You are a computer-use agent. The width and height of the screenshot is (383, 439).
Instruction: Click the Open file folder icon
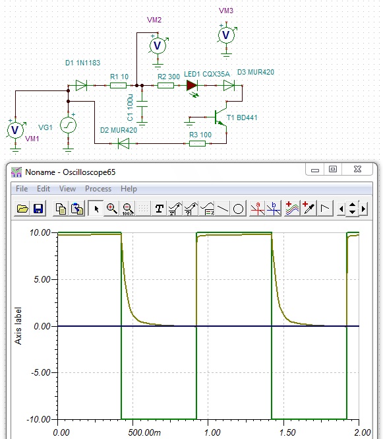pos(22,209)
